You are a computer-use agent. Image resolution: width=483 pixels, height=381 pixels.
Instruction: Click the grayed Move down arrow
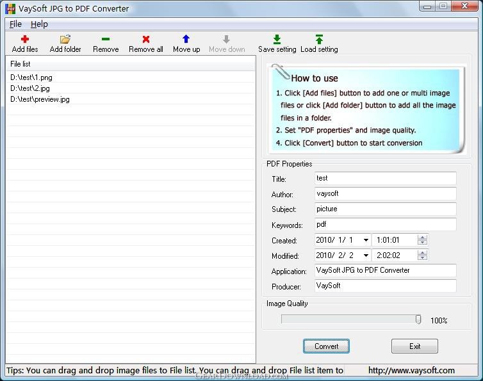pyautogui.click(x=226, y=39)
